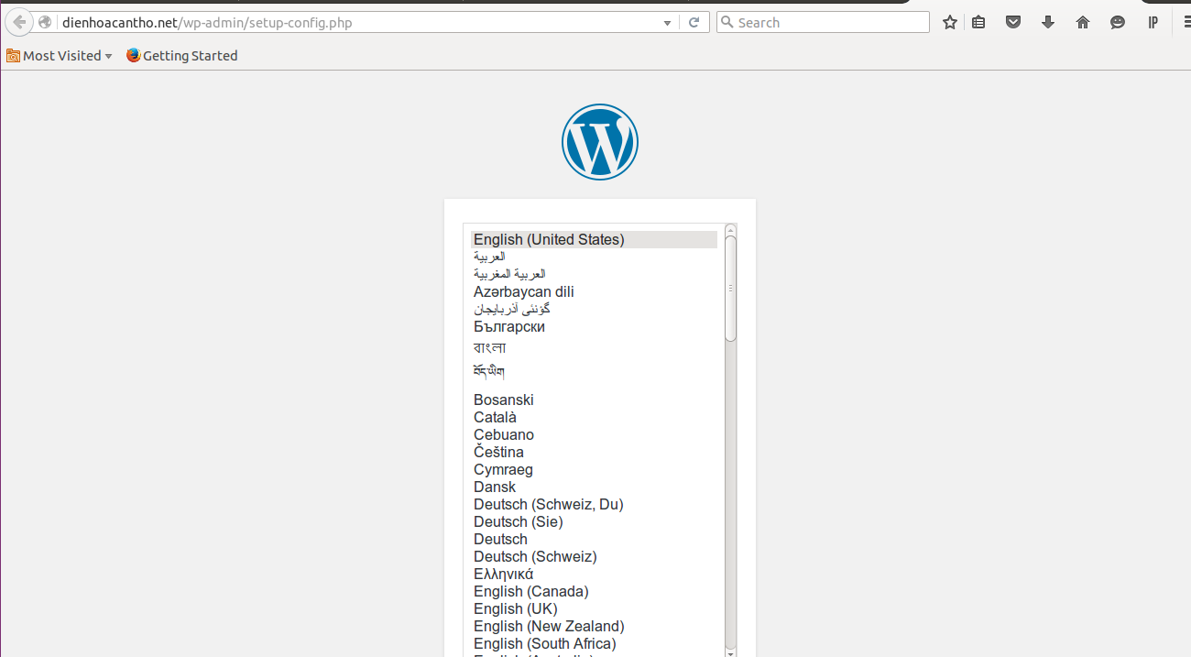Select English (UK) language
The height and width of the screenshot is (657, 1191).
[x=594, y=609]
